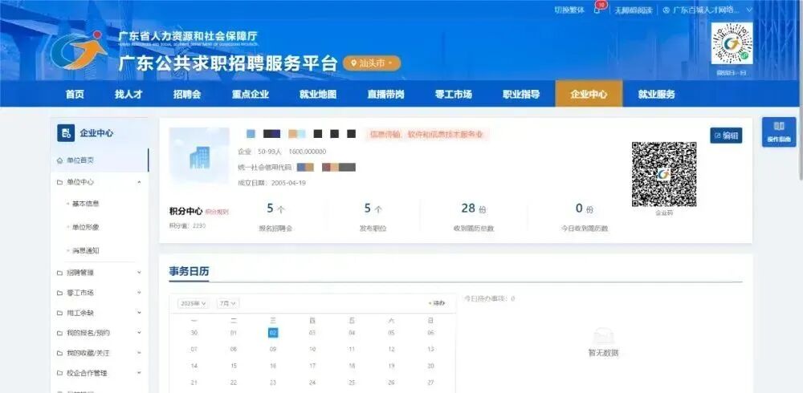
Task: Click the folder icon beside 校企合作管理
Action: coord(59,374)
